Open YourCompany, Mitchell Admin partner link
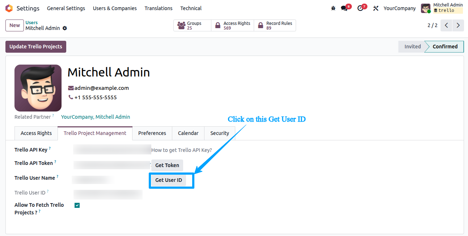468x236 pixels. [x=96, y=117]
